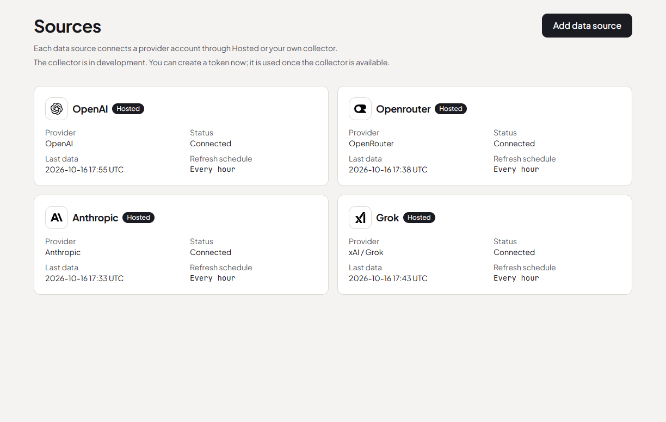Select the Sources page heading
This screenshot has height=422, width=666.
click(x=67, y=26)
